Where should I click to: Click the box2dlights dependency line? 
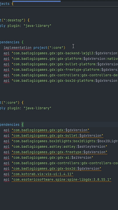(x=61, y=141)
